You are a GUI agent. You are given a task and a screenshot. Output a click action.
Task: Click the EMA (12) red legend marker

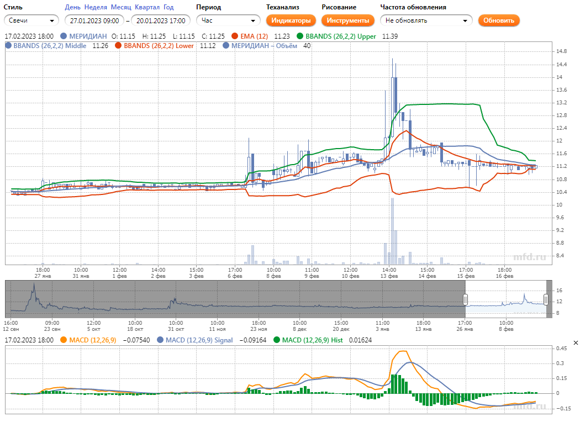pyautogui.click(x=235, y=36)
